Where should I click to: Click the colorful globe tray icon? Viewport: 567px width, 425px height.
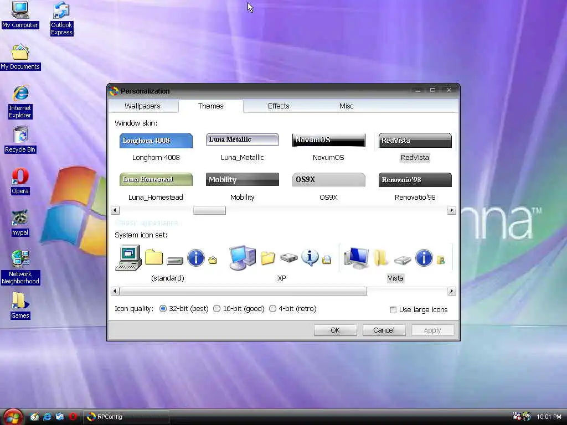[x=527, y=416]
